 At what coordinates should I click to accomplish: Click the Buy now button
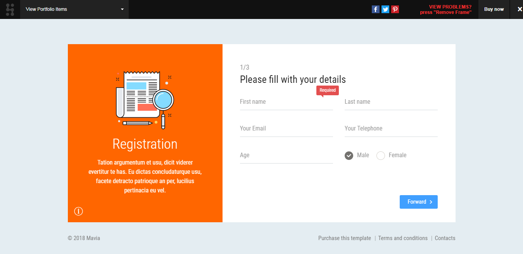pyautogui.click(x=494, y=9)
